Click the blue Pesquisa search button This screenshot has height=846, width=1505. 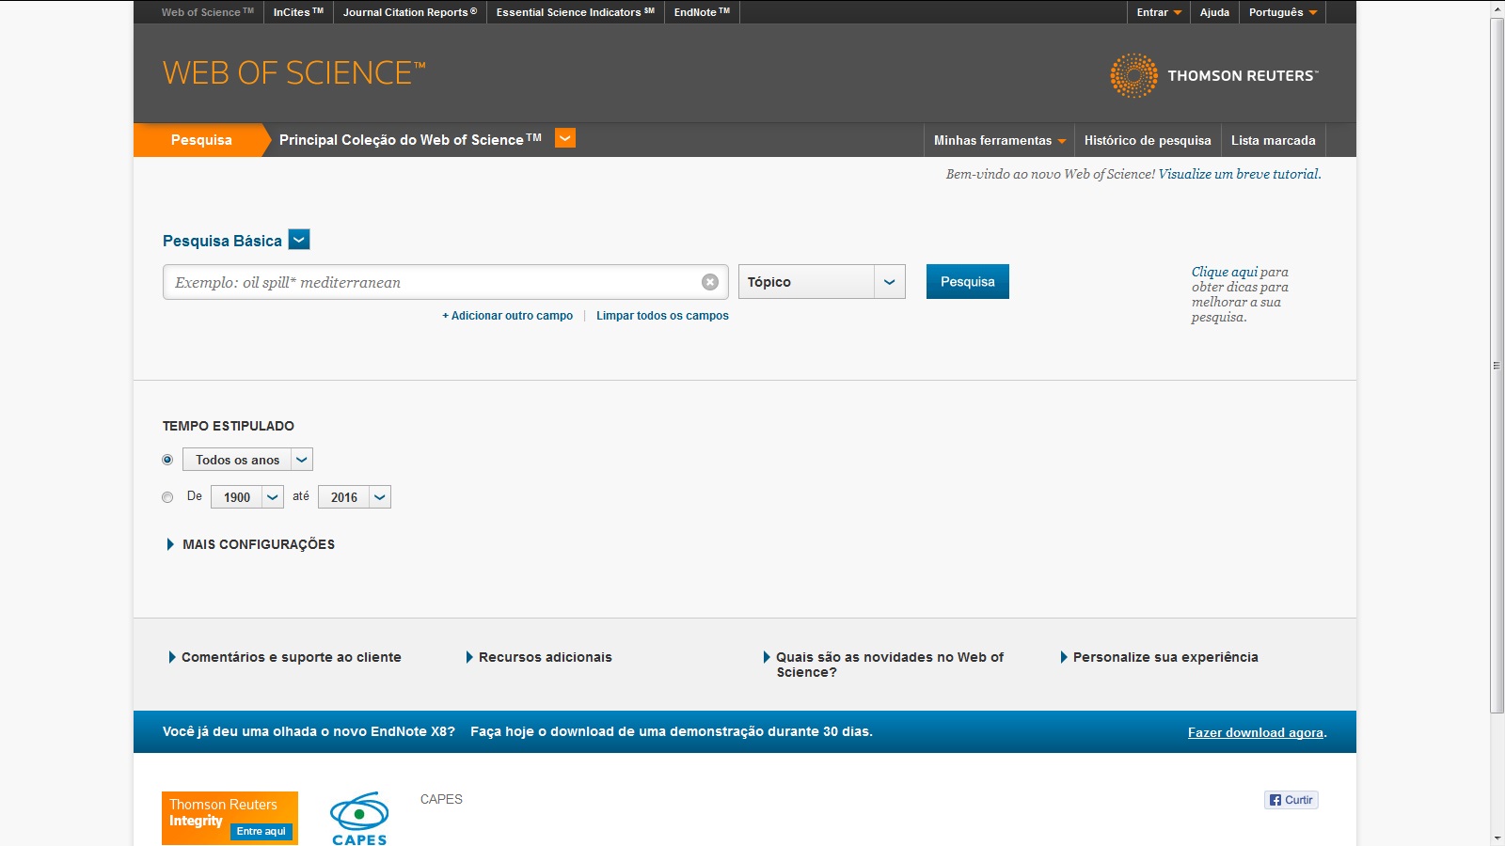point(968,282)
